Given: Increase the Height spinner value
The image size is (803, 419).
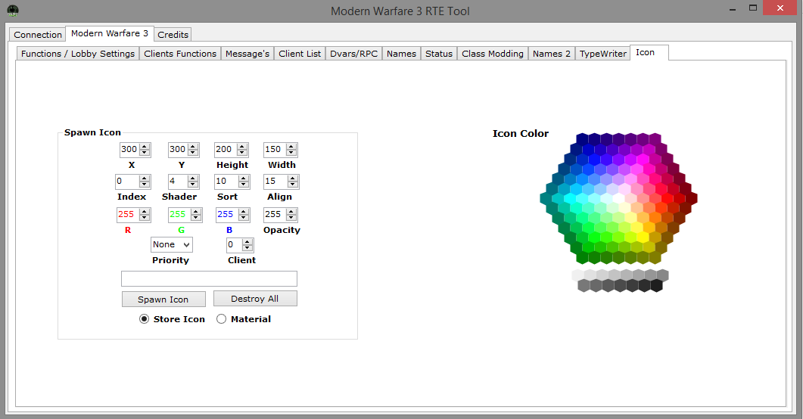Looking at the screenshot, I should (x=243, y=147).
